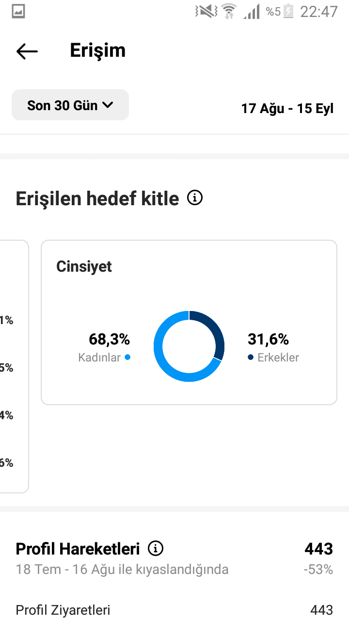The image size is (349, 621).
Task: Tap the muted vibrate icon in status bar
Action: 206,11
